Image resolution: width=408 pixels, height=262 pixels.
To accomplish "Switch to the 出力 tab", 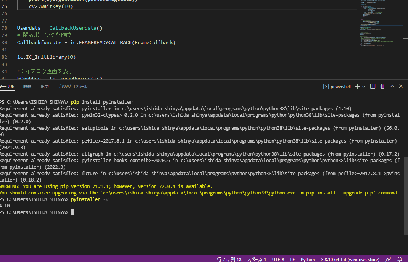I will [x=45, y=87].
